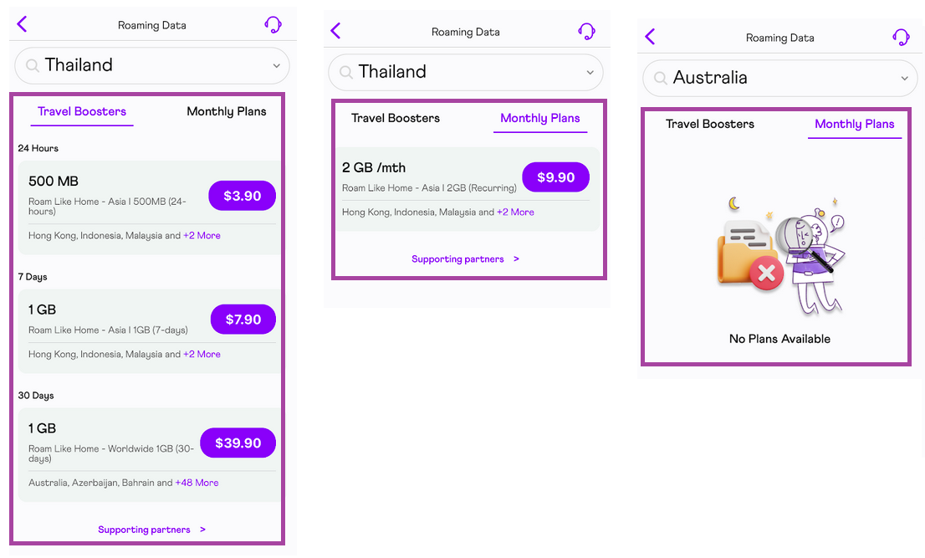925x558 pixels.
Task: Open Supporting partners link under monthly plan
Action: (x=465, y=259)
